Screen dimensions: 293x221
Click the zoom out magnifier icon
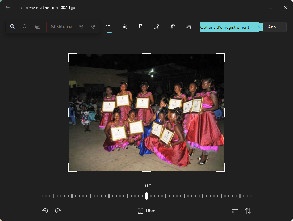tap(25, 27)
